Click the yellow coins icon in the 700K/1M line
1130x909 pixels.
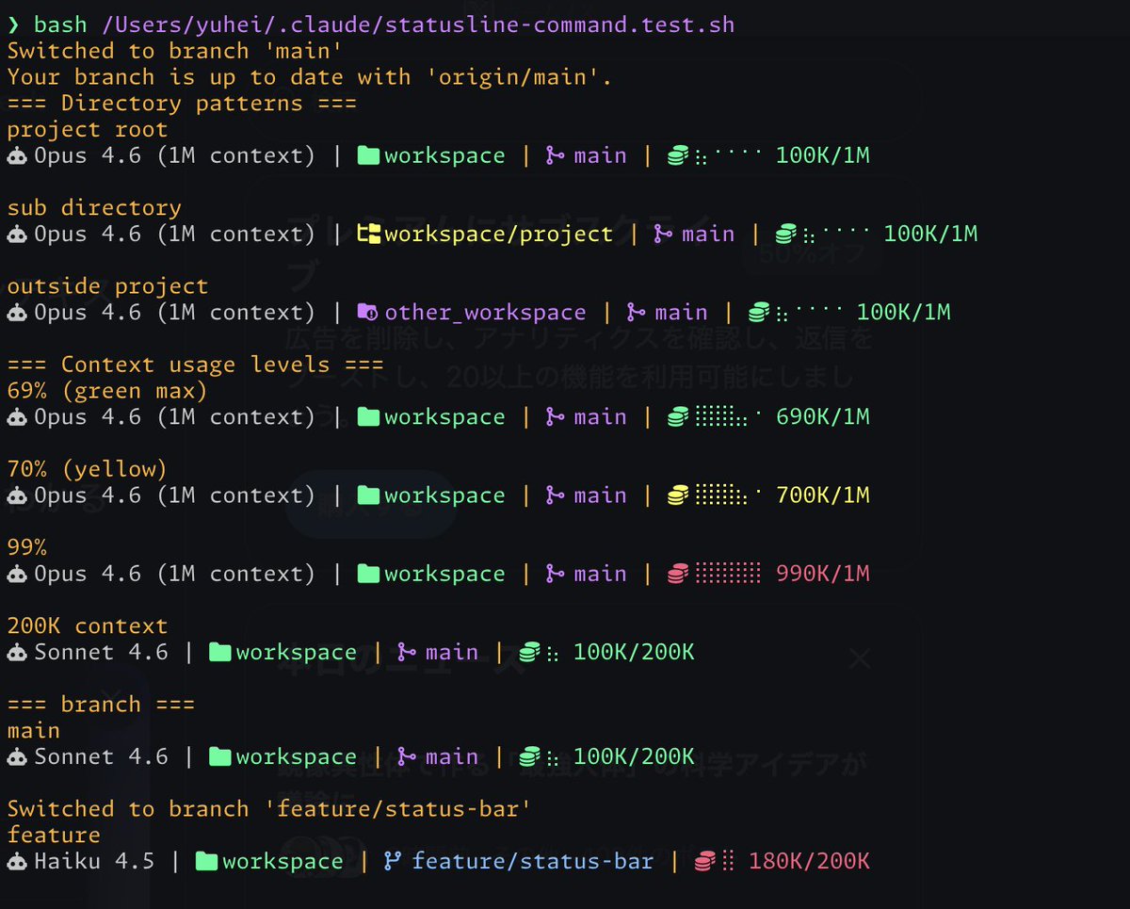pyautogui.click(x=677, y=495)
